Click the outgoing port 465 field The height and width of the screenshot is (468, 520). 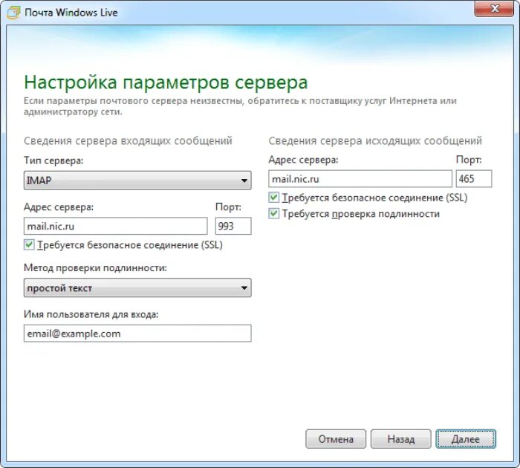click(x=474, y=179)
